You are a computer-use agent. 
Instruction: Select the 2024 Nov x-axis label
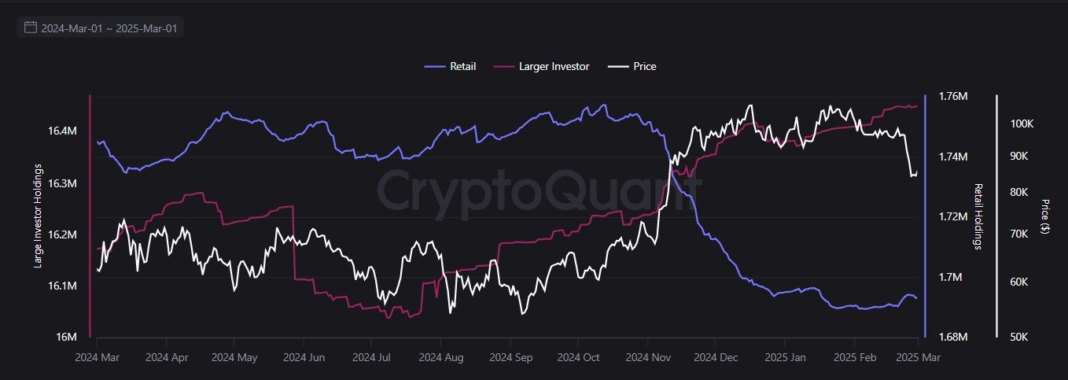coord(646,357)
